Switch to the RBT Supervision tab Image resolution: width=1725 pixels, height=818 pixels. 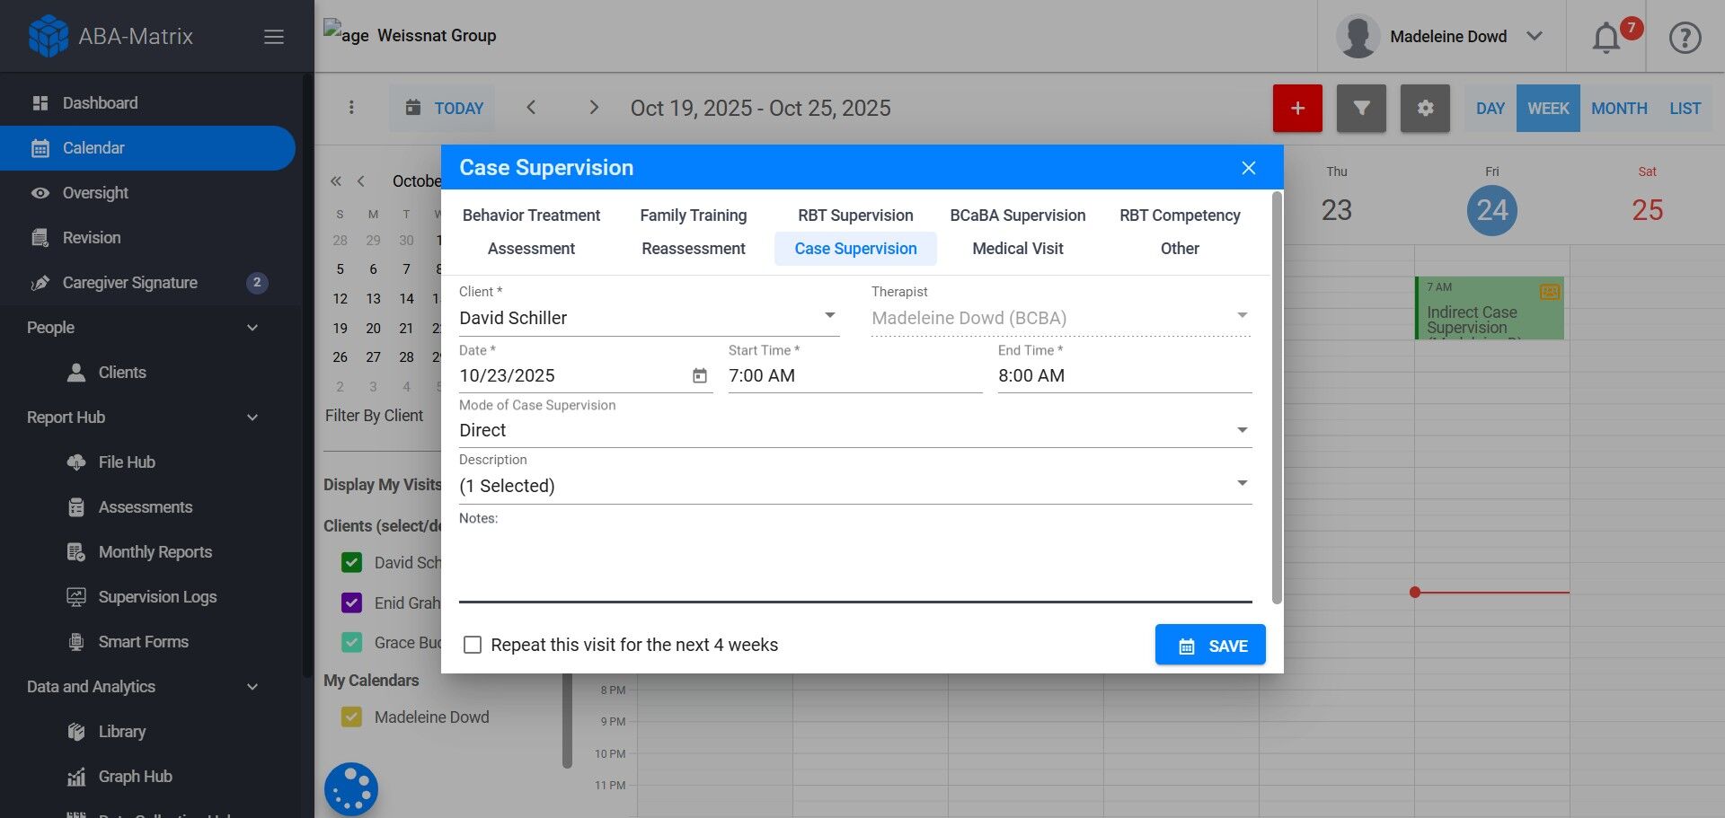855,215
